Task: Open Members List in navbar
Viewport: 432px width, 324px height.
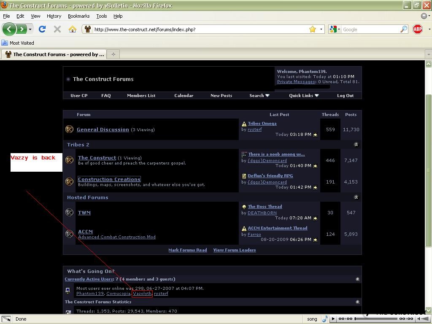Action: [x=141, y=96]
